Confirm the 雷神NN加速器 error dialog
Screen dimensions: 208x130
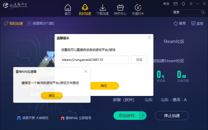pyautogui.click(x=52, y=96)
